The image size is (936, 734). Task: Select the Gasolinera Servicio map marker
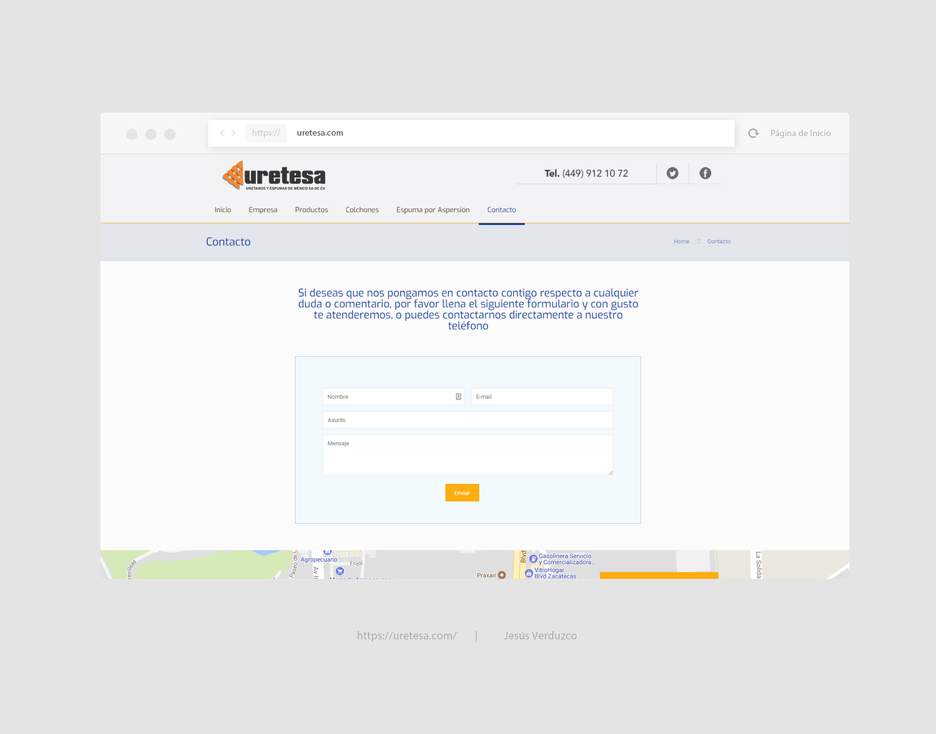tap(533, 558)
